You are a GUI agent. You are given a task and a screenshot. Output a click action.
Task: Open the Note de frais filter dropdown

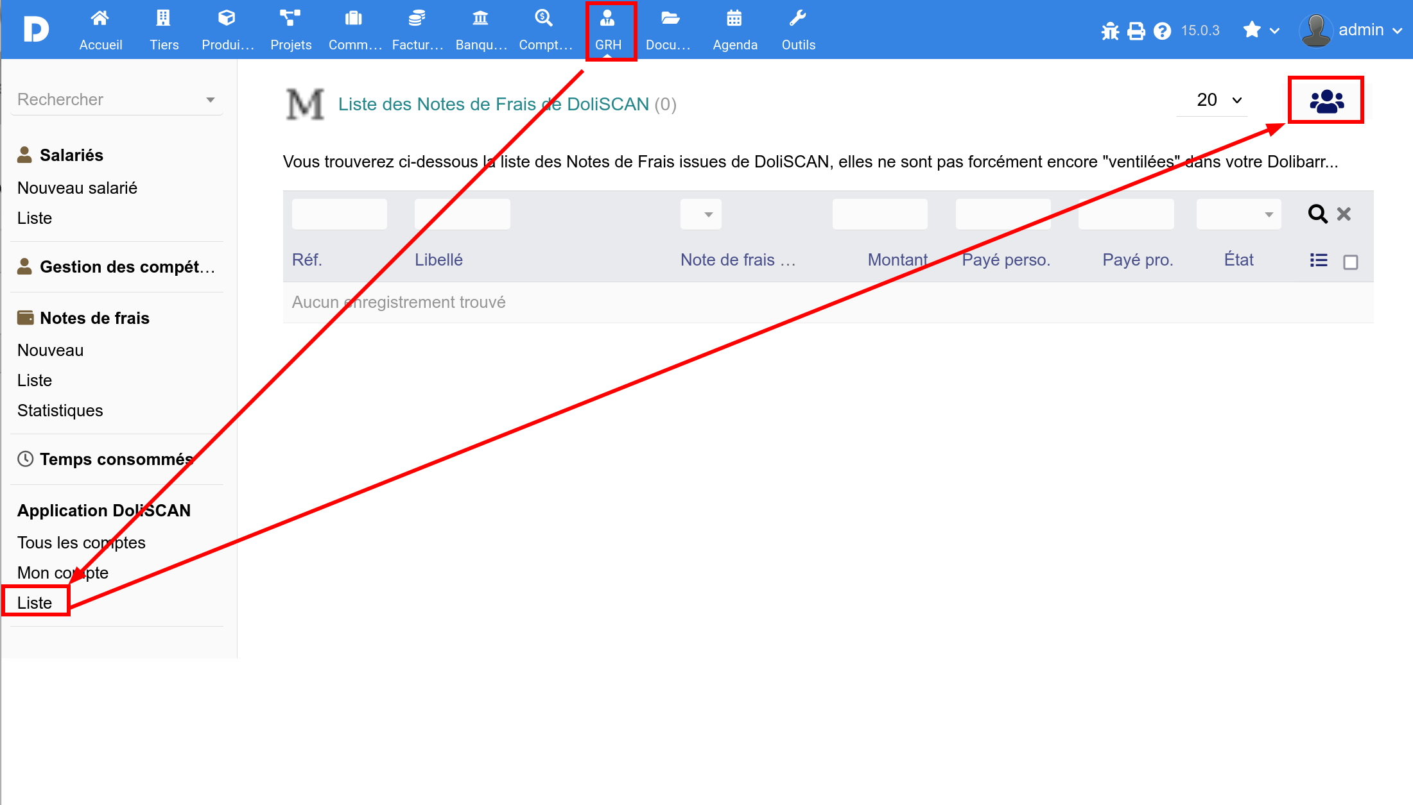(701, 214)
